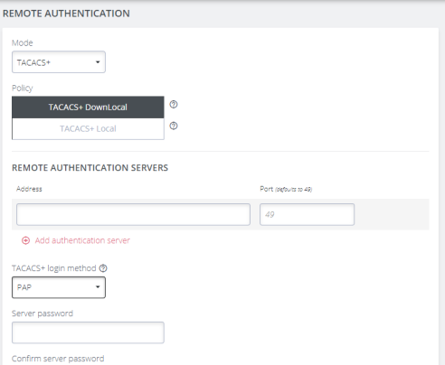Viewport: 445px width, 365px height.
Task: Click the Policy label text
Action: pyautogui.click(x=22, y=89)
